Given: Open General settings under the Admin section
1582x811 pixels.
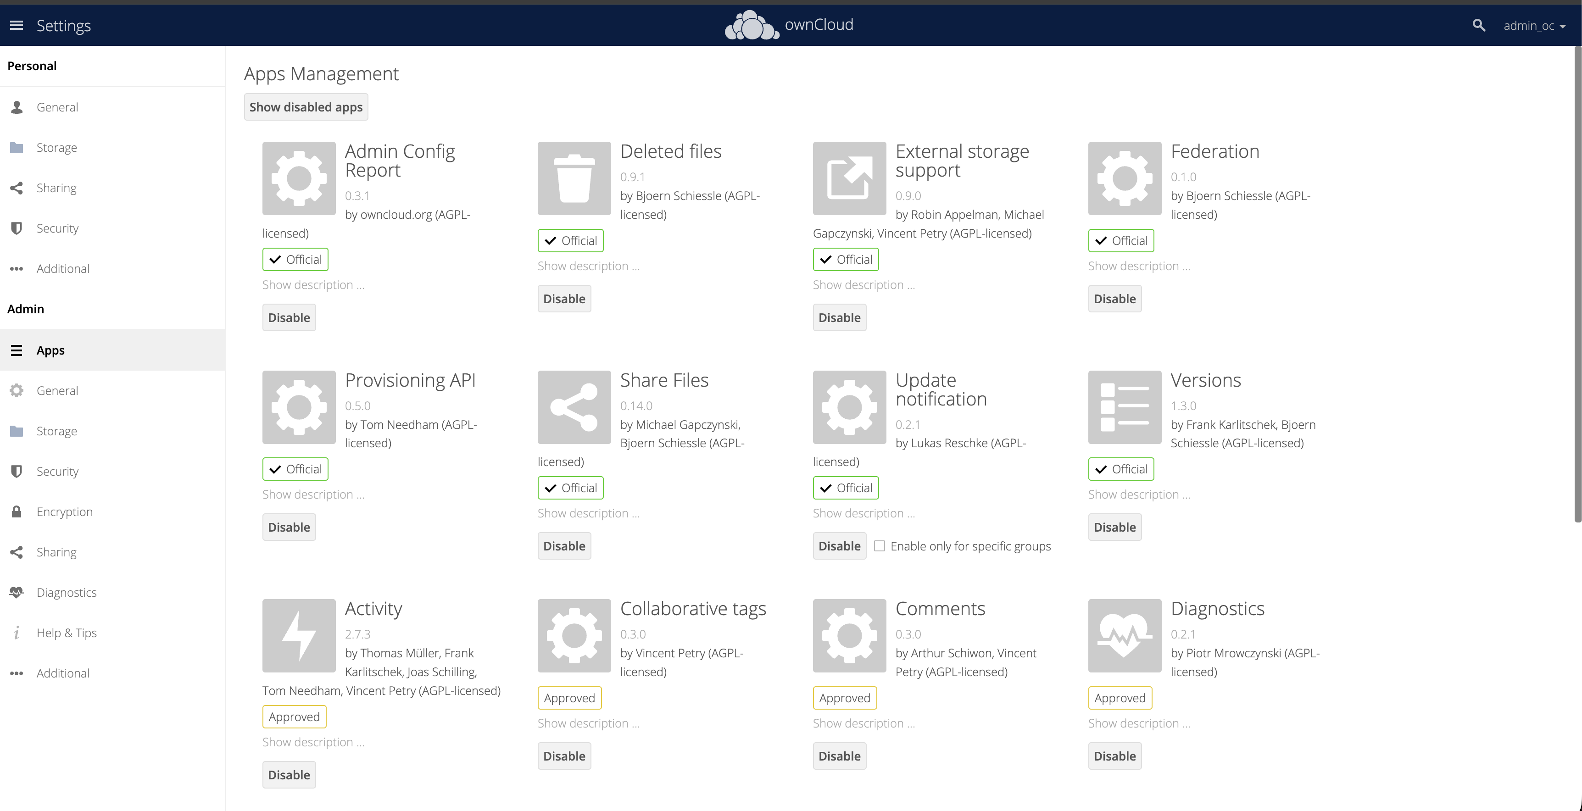Looking at the screenshot, I should (57, 390).
